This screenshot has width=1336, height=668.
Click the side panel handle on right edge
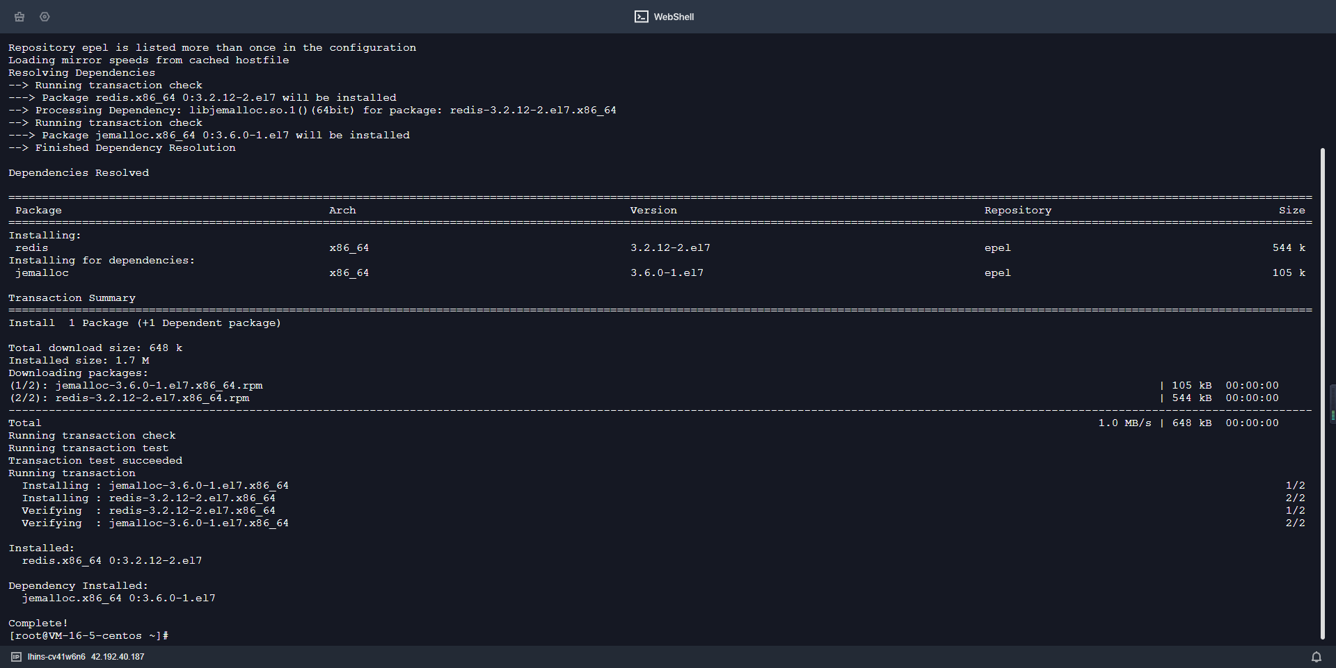tap(1333, 404)
